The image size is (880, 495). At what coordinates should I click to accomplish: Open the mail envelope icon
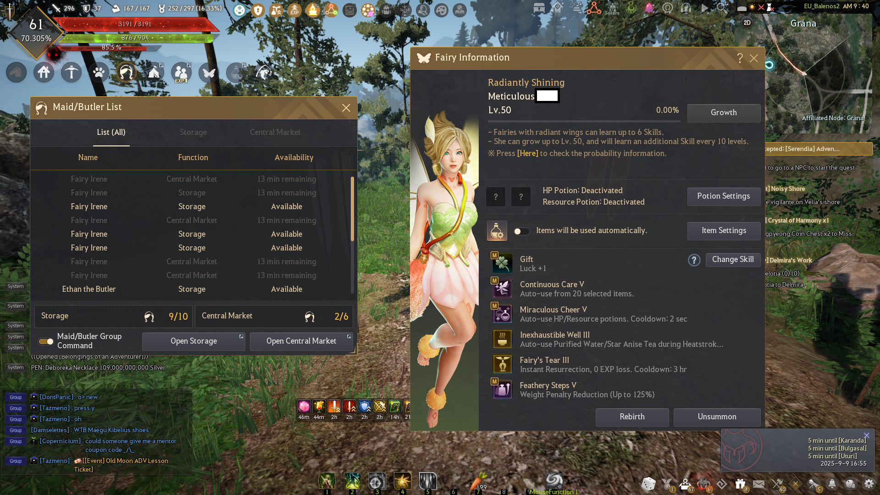click(x=759, y=484)
